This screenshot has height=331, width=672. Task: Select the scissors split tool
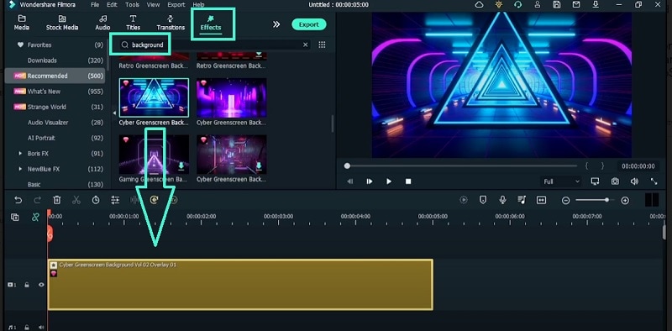(x=76, y=200)
